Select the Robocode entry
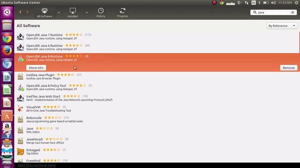 [x=157, y=119]
